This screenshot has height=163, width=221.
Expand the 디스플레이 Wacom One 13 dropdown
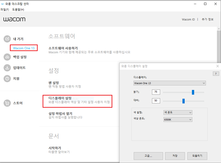[170, 83]
